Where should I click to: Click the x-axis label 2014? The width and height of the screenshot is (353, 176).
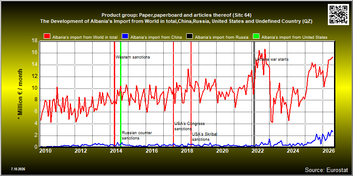pyautogui.click(x=116, y=151)
